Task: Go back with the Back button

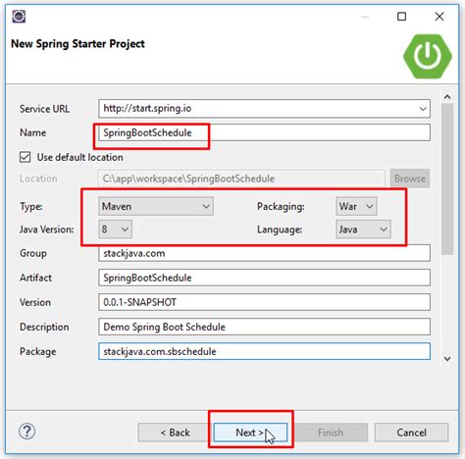Action: click(176, 433)
